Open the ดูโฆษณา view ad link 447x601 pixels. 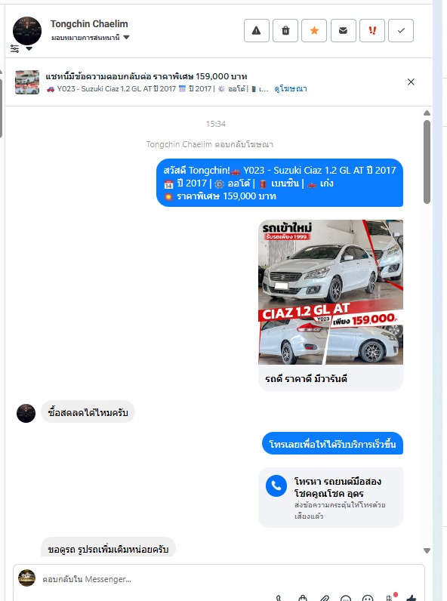tap(290, 89)
